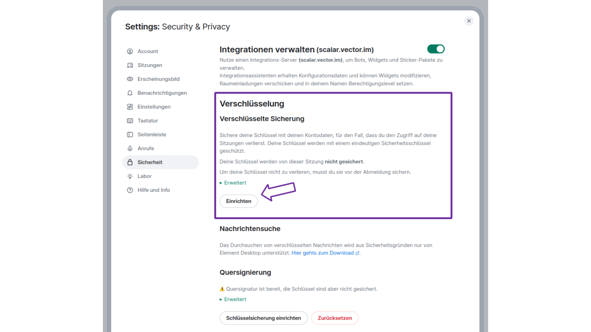Expand Erweitert under Quersignierung
The height and width of the screenshot is (332, 591).
point(233,299)
